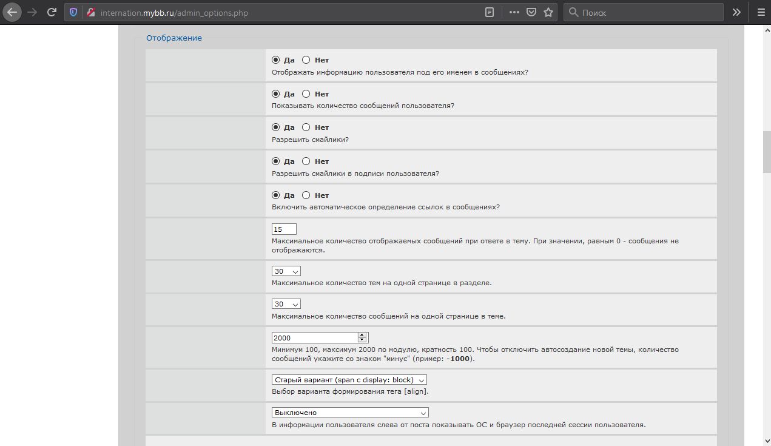Open page actions three-dot menu

[x=514, y=12]
